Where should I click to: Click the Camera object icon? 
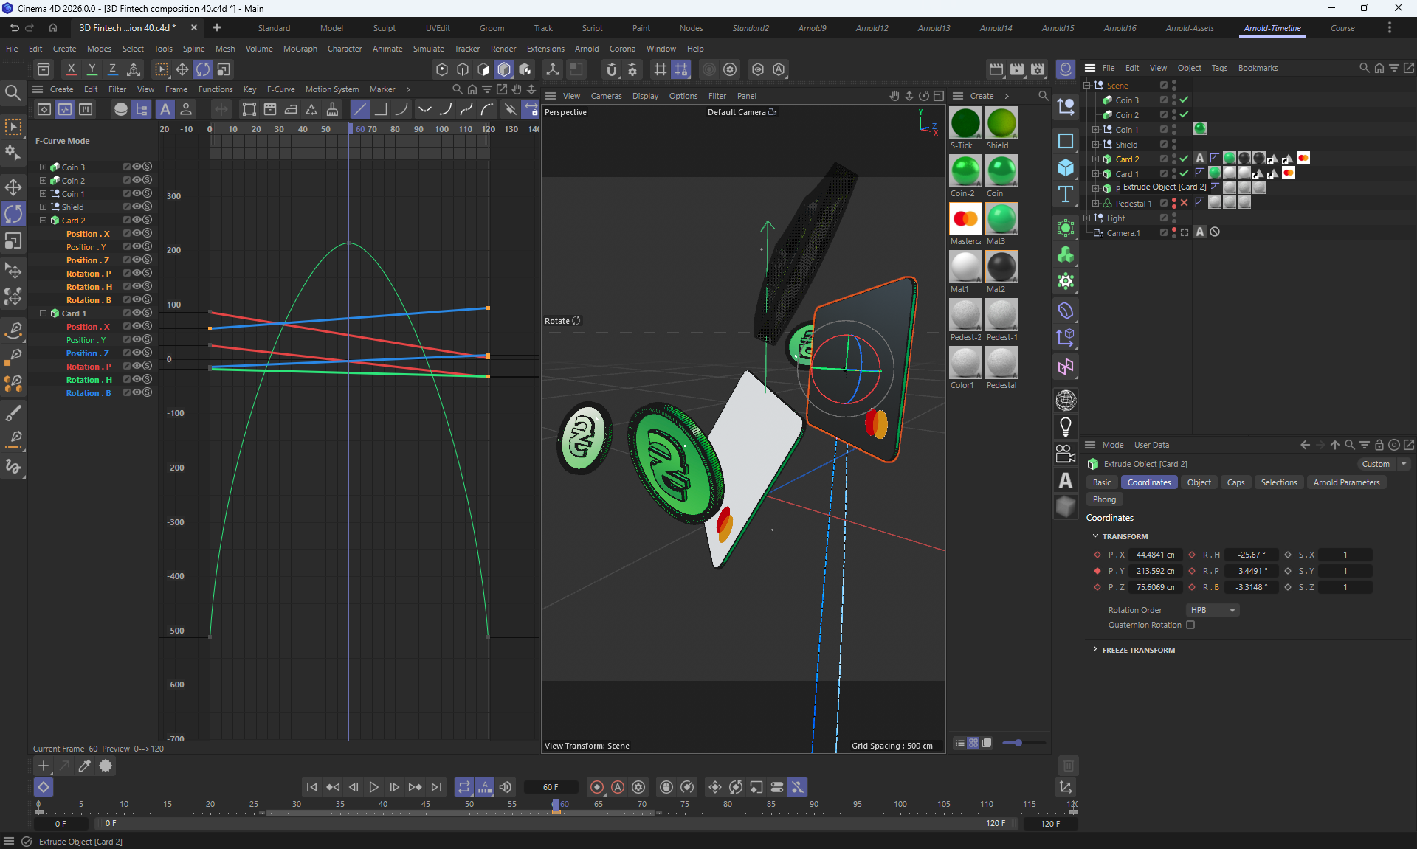pyautogui.click(x=1065, y=454)
